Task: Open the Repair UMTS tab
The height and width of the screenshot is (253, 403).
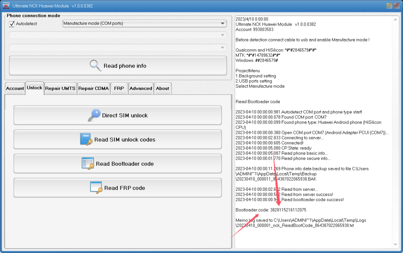Action: tap(60, 89)
